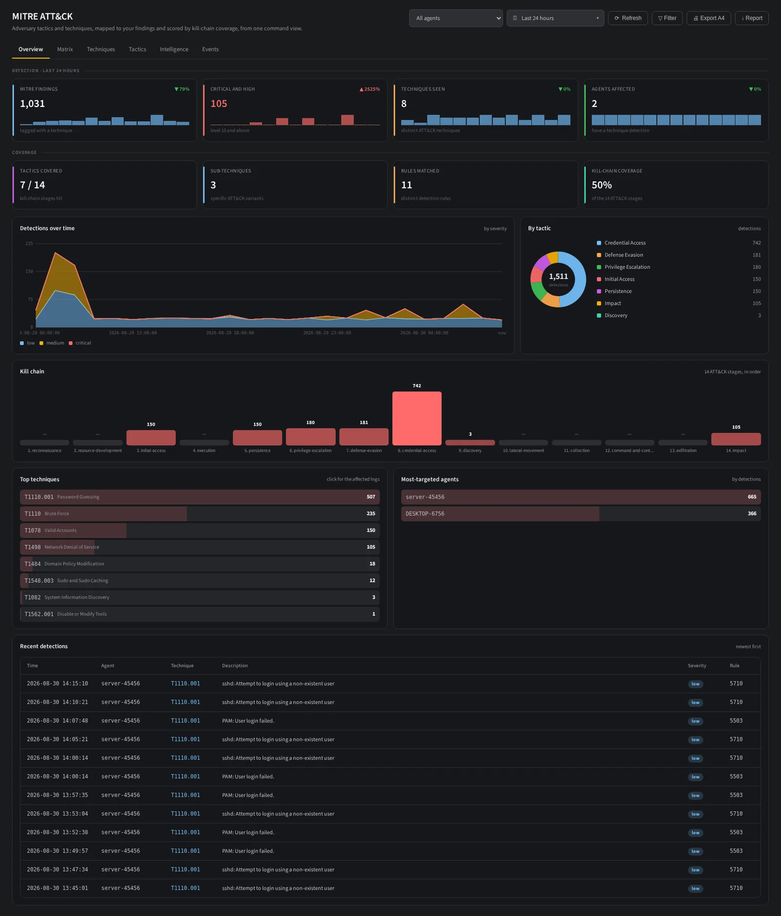
Task: Click the 2026-08-30 13:53:04 timestamp
Action: pos(58,814)
